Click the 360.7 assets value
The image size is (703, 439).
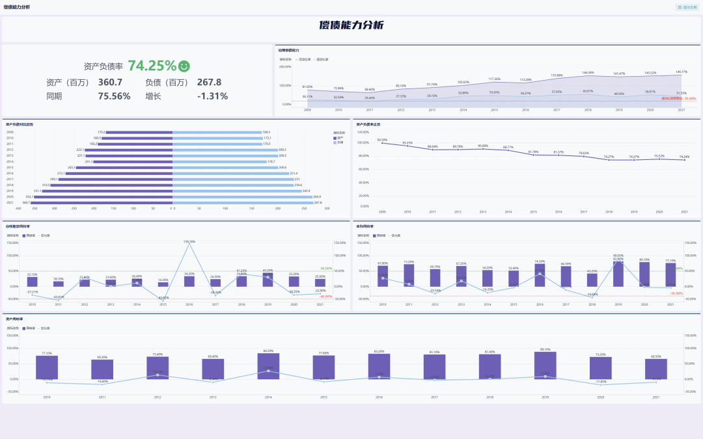[110, 82]
